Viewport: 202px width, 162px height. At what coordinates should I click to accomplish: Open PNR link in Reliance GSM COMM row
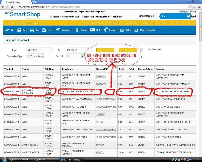[x=101, y=76]
